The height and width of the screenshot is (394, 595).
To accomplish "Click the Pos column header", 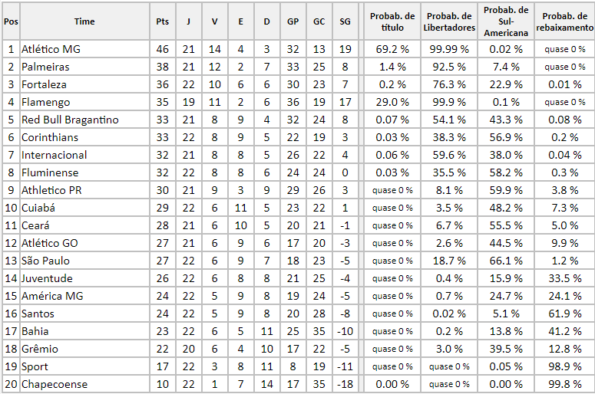I will [x=11, y=21].
